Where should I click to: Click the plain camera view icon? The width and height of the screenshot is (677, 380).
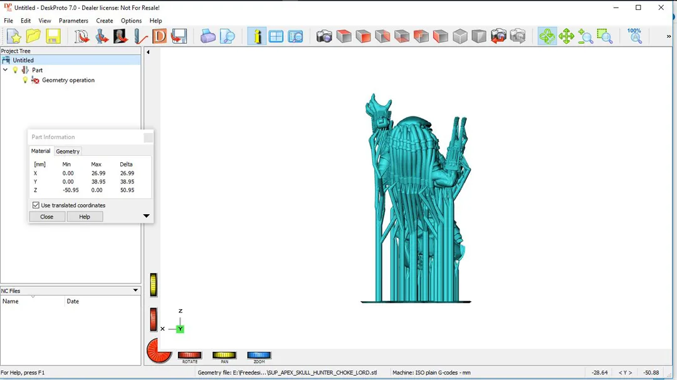(x=324, y=36)
